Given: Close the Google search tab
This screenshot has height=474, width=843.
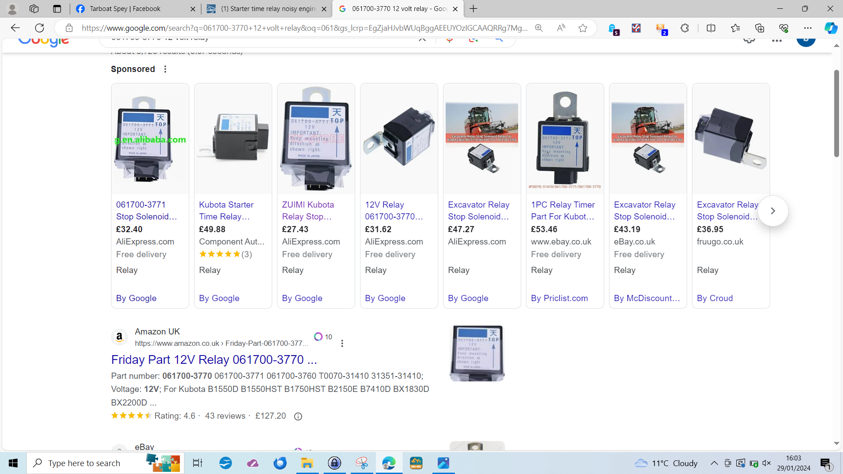Looking at the screenshot, I should (455, 9).
